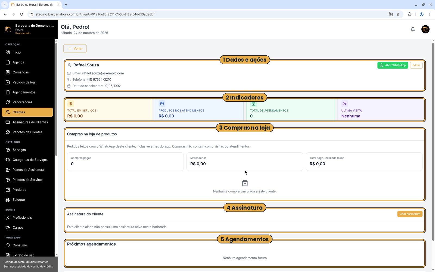The image size is (435, 272).
Task: Click the Período de teste trial notice
Action: point(29,264)
